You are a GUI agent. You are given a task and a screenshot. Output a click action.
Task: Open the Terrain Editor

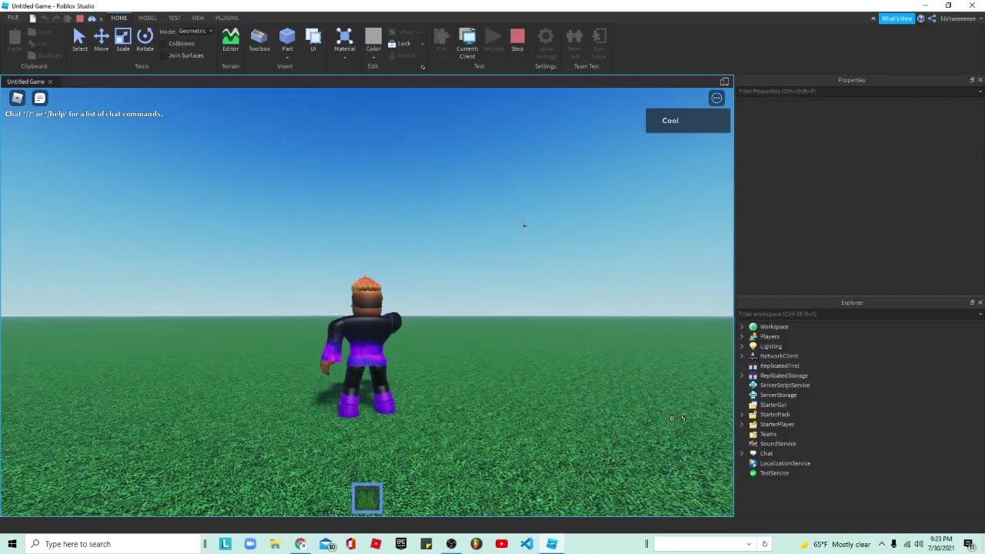230,40
